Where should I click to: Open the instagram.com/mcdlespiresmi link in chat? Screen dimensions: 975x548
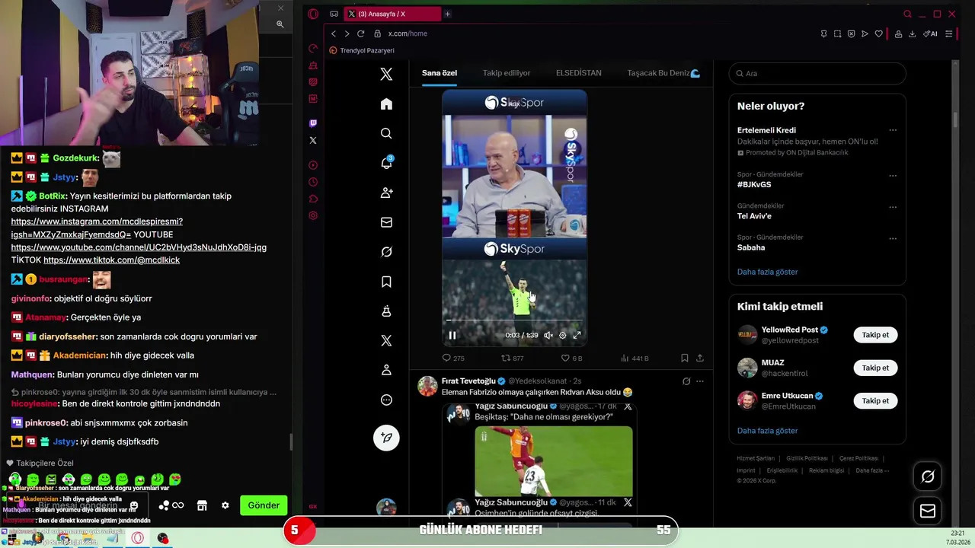tap(97, 228)
